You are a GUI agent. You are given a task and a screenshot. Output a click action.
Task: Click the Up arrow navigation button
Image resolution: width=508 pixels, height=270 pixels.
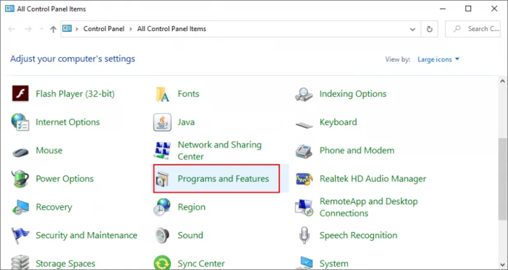[53, 29]
